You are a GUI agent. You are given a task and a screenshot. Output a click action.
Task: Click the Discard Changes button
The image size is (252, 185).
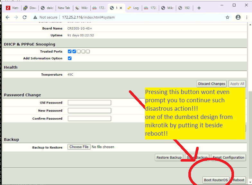point(212,84)
